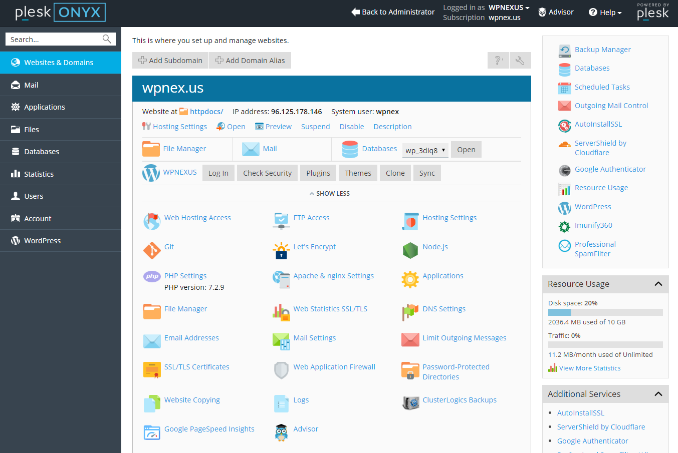Viewport: 678px width, 453px height.
Task: Open Account in the left menu
Action: 61,219
